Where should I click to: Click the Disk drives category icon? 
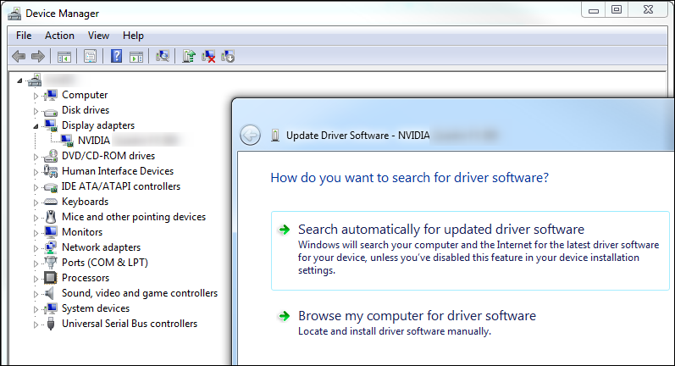[51, 112]
